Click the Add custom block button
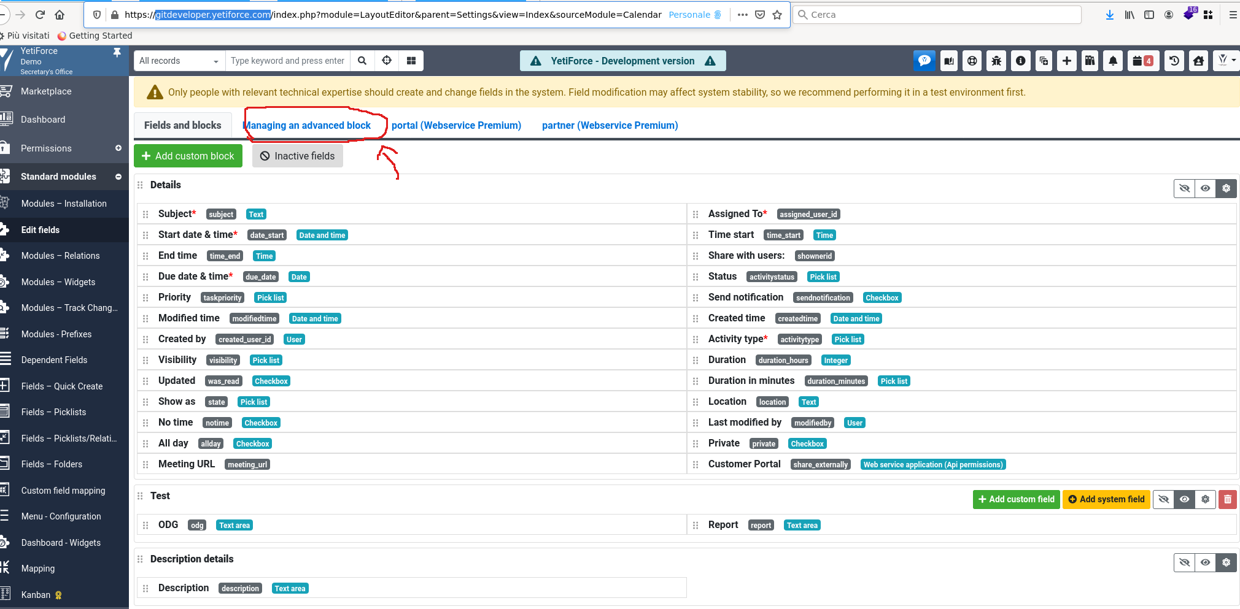This screenshot has height=609, width=1240. 188,156
